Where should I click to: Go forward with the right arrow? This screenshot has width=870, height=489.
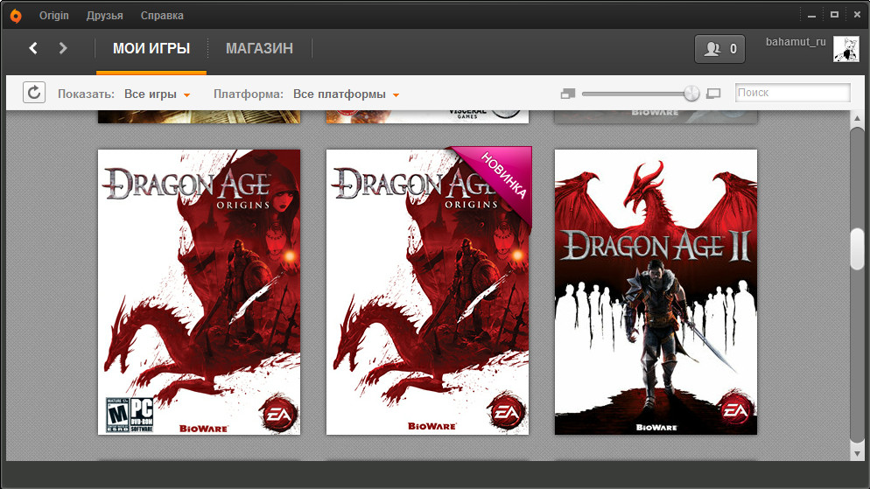(63, 48)
